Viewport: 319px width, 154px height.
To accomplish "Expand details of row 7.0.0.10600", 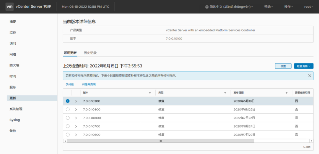I will [x=76, y=135].
